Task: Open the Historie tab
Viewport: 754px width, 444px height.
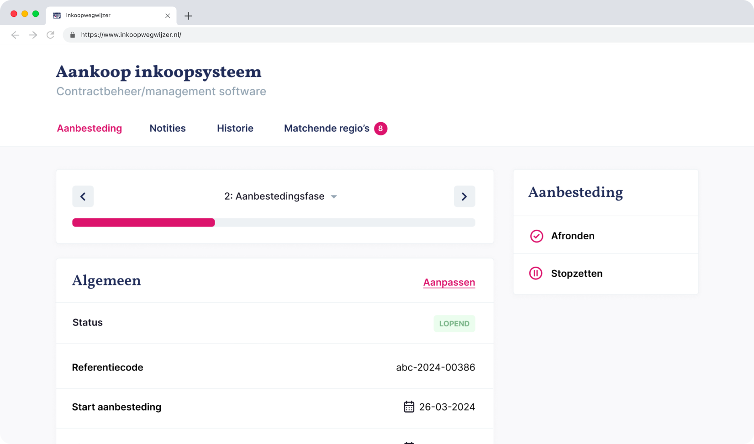Action: 235,129
